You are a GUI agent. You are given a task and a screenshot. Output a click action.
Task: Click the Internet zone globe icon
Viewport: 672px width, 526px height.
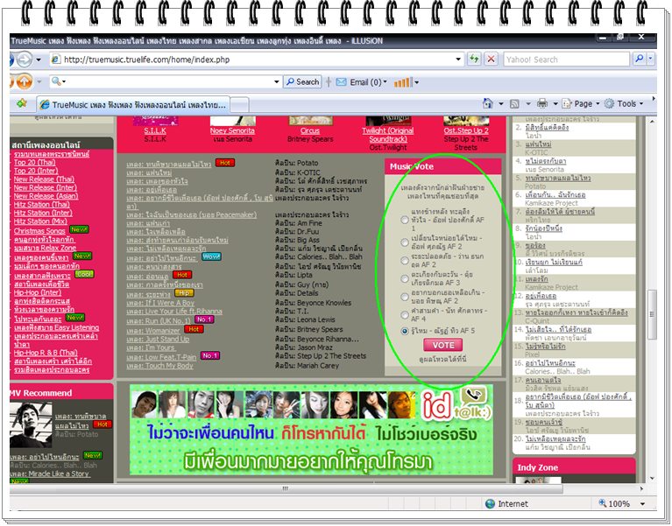490,504
